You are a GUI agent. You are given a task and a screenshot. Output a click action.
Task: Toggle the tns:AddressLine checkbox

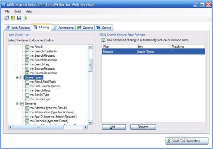click(x=27, y=112)
